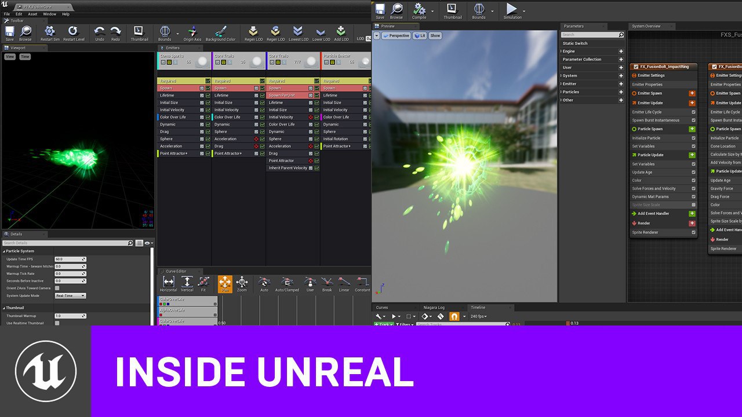Switch to the Curves tab

coord(382,308)
